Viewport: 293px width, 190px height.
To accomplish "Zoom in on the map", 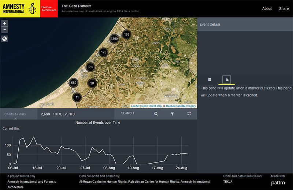I will click(x=4, y=23).
